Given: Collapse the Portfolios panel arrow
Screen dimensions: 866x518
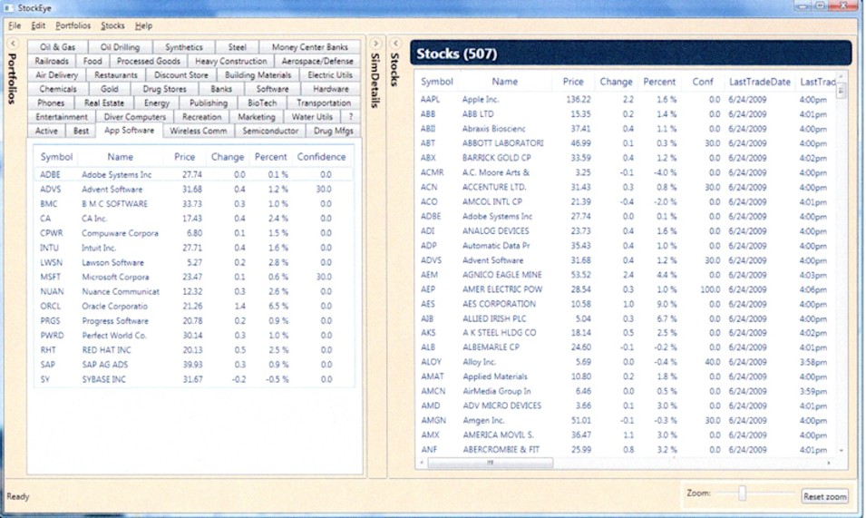Looking at the screenshot, I should coord(13,44).
